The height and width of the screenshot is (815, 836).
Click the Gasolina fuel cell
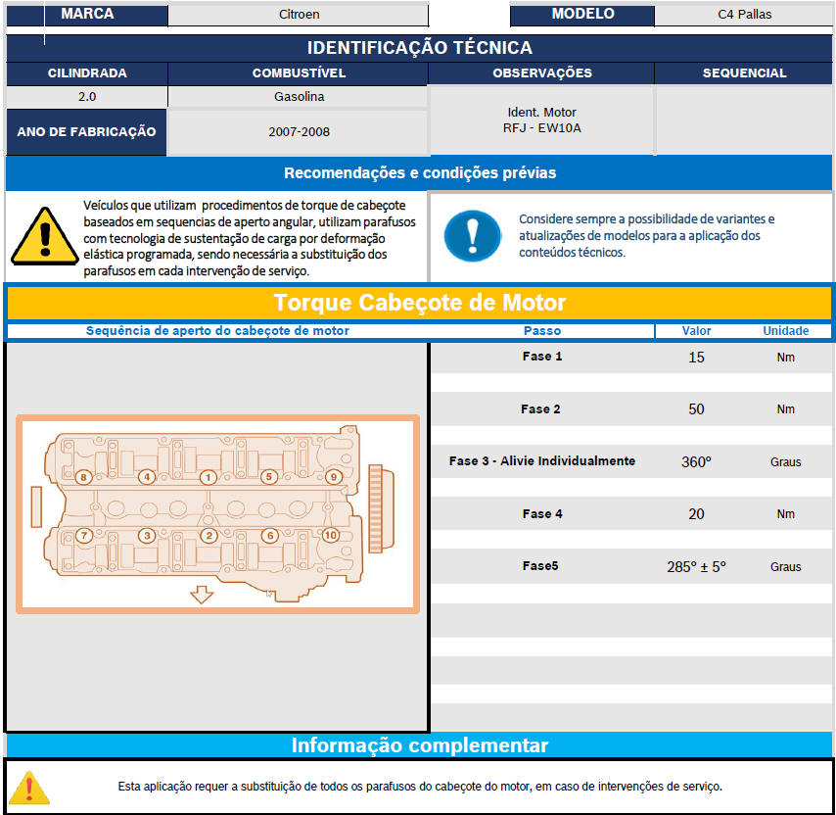299,97
